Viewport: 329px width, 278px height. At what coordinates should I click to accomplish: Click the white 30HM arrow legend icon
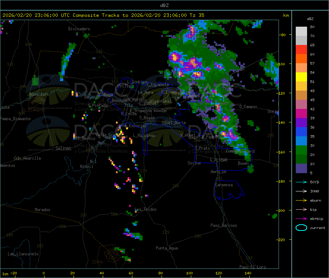coord(301,191)
